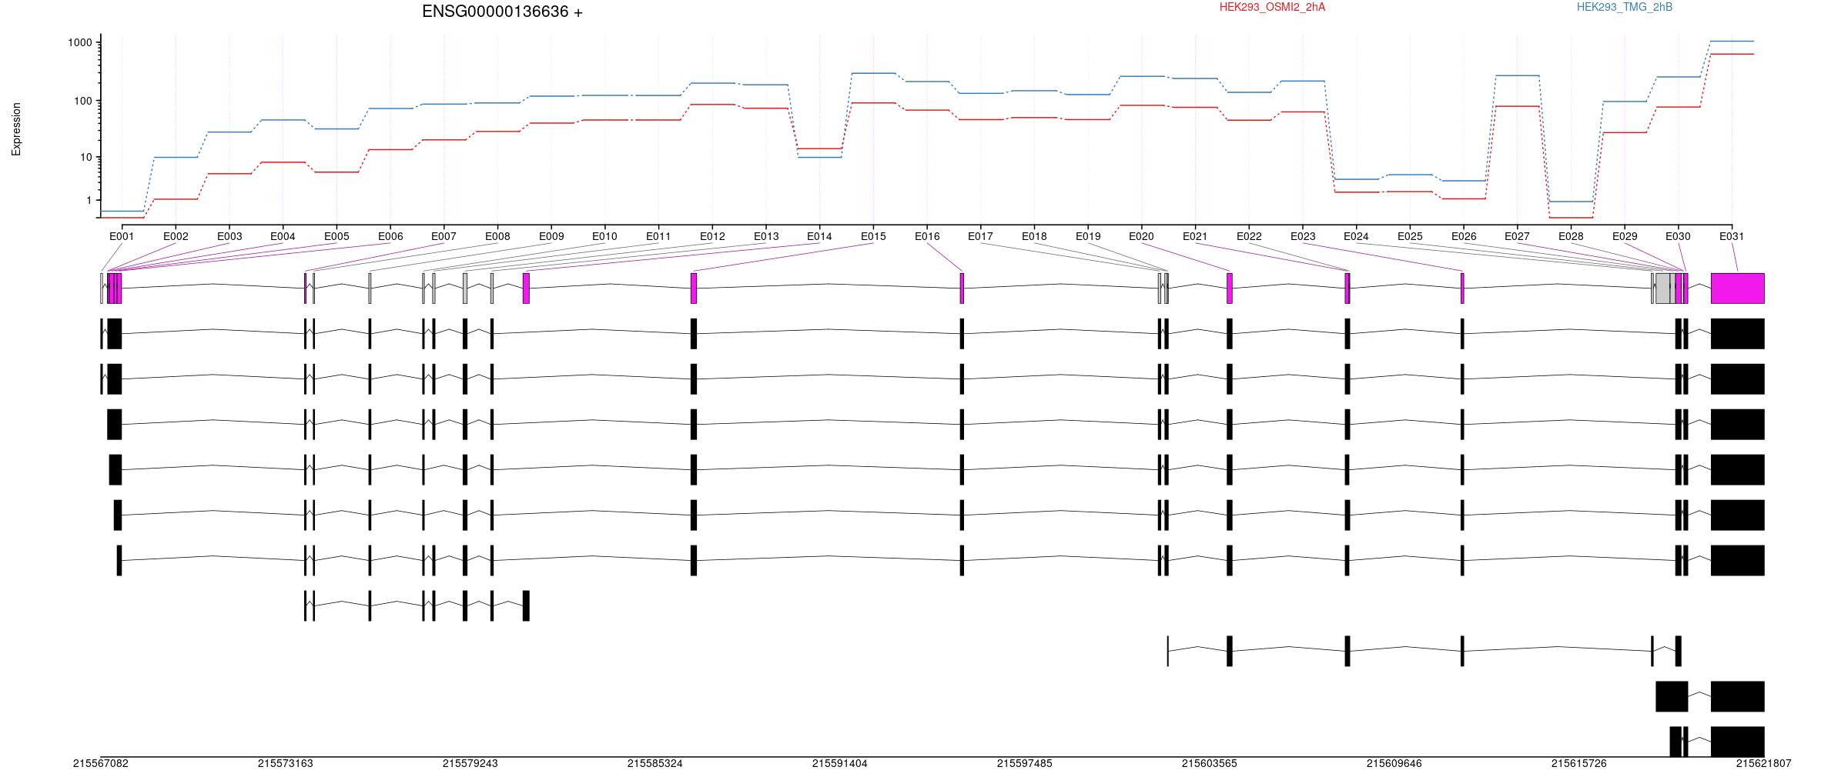Viewport: 1848px width, 777px height.
Task: Click large magenta E031 exon block in gene model
Action: tap(1738, 288)
